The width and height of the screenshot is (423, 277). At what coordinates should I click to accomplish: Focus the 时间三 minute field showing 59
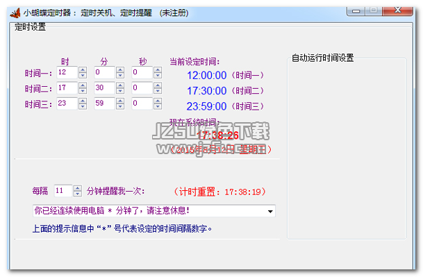tap(104, 103)
